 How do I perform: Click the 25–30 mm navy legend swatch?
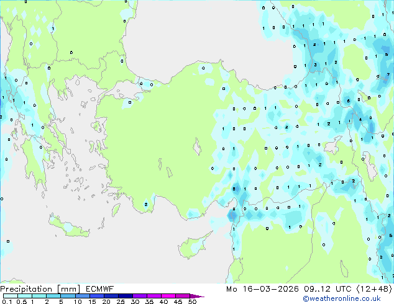(x=125, y=296)
